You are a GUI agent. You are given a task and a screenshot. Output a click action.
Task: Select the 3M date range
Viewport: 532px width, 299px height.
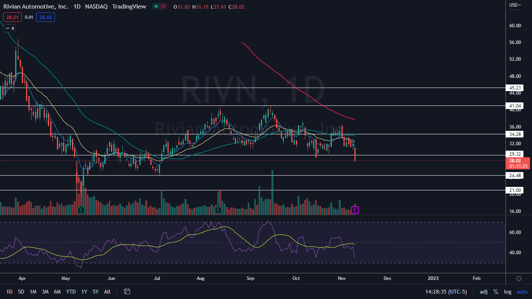tap(45, 292)
